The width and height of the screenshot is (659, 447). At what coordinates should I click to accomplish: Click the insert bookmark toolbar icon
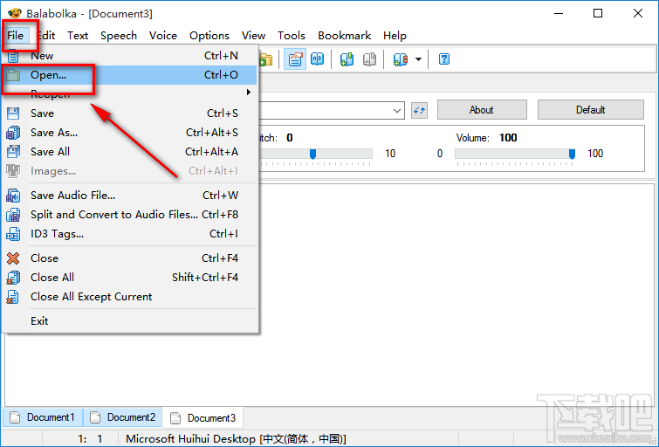coord(347,59)
